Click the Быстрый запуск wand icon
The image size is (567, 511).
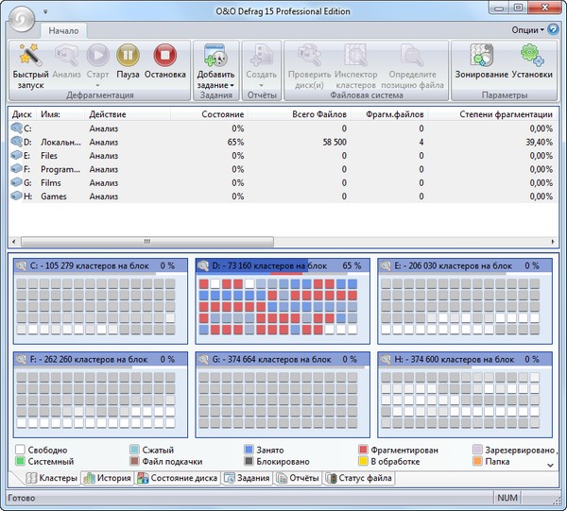click(x=30, y=57)
